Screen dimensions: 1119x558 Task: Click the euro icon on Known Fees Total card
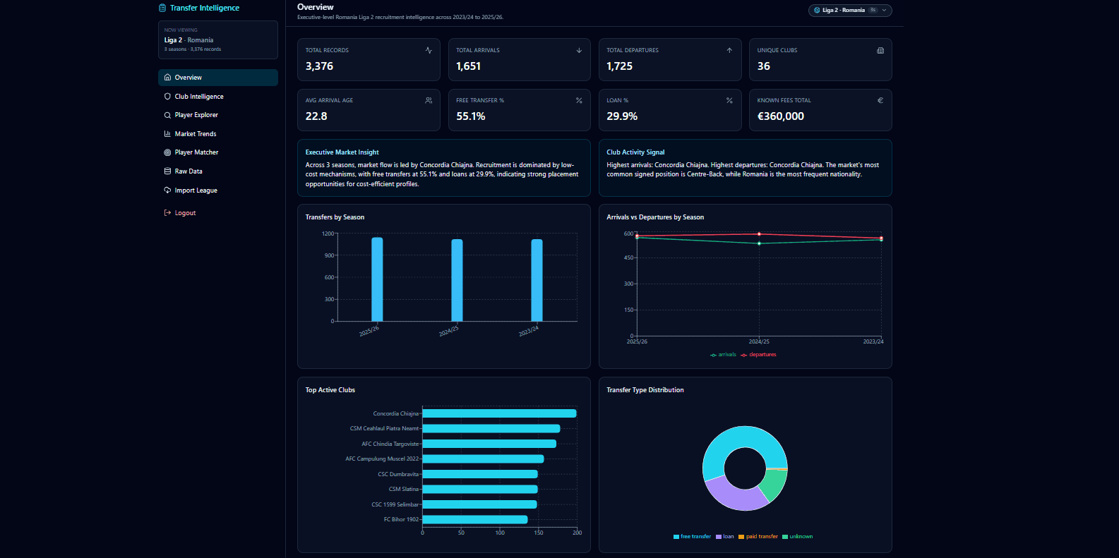(880, 100)
